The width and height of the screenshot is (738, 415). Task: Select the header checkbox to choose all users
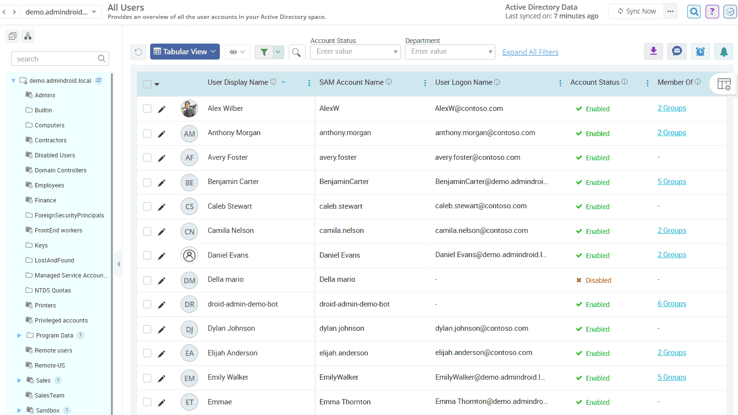[147, 83]
